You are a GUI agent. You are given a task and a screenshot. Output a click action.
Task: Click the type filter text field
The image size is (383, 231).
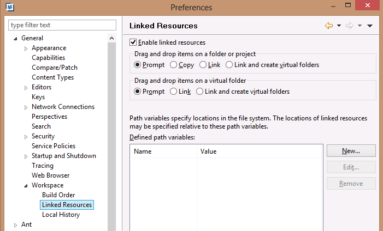[63, 25]
